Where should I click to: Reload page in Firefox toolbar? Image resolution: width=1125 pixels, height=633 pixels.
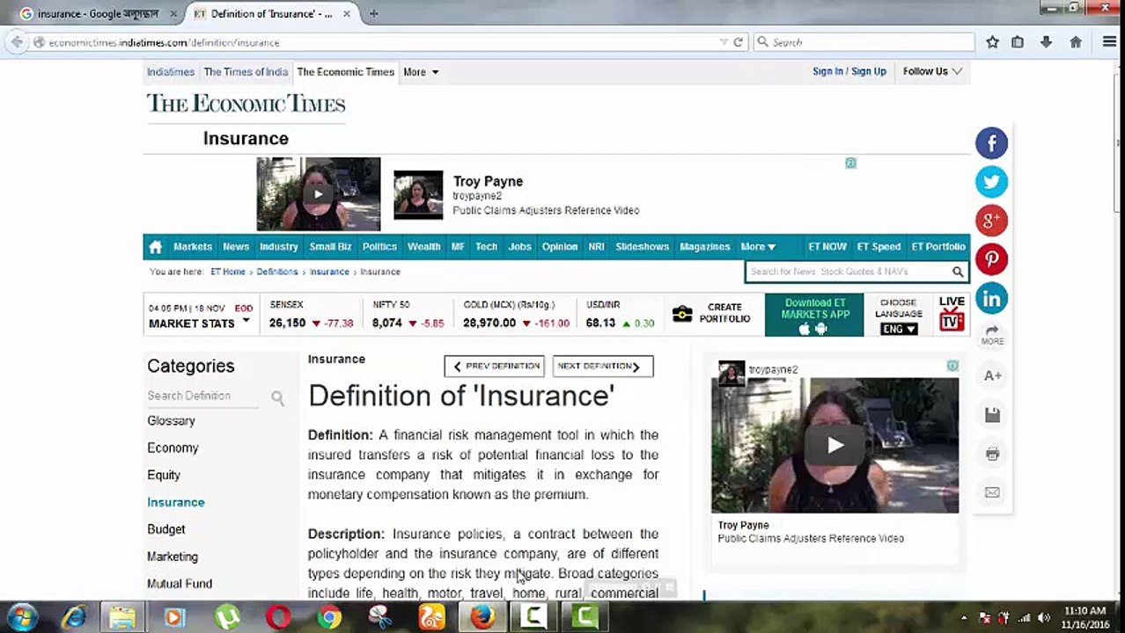[x=738, y=42]
